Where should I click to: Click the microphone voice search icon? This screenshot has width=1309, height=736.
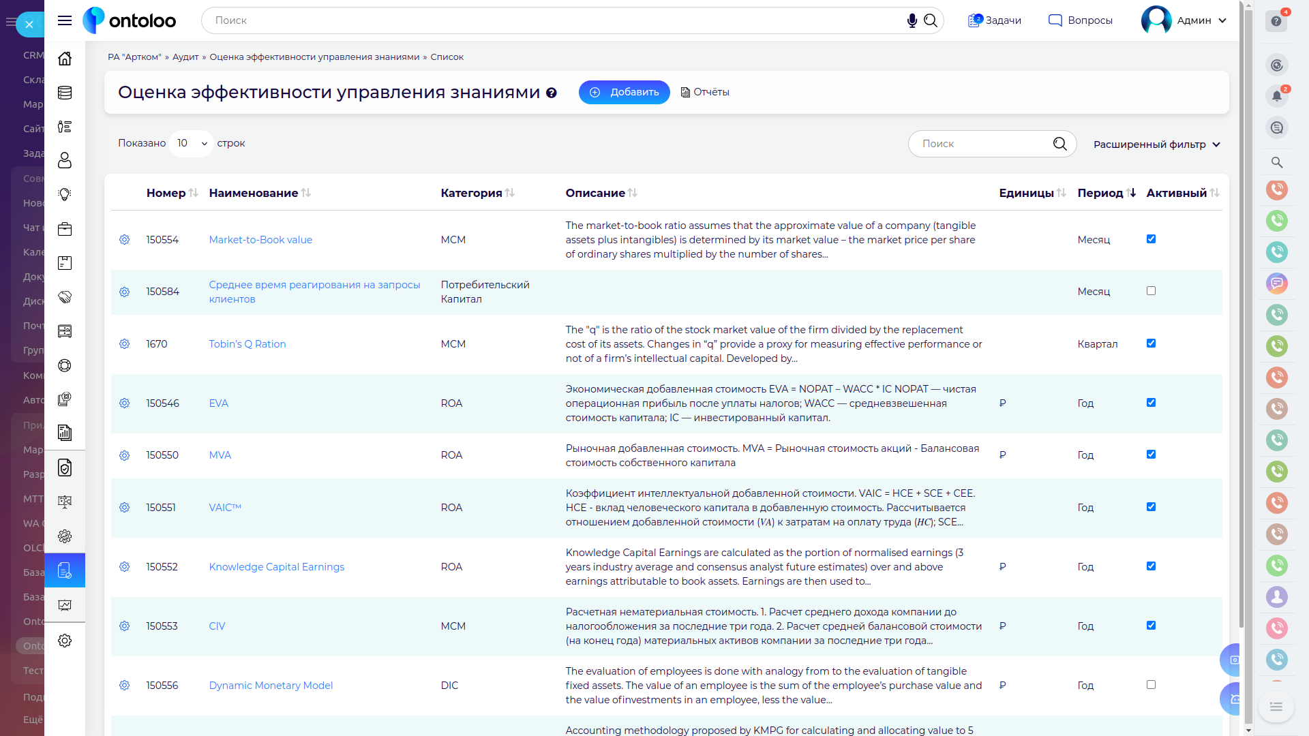point(912,20)
